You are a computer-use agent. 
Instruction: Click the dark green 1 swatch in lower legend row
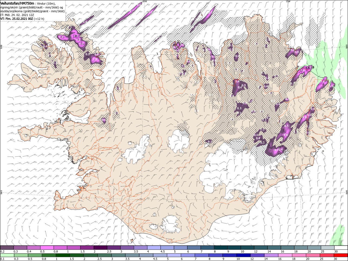point(63,255)
